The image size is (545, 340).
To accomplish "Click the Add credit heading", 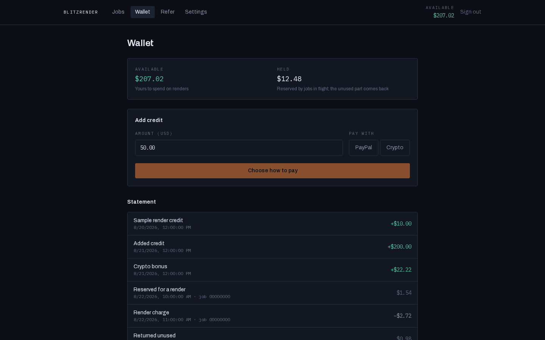I will click(149, 120).
